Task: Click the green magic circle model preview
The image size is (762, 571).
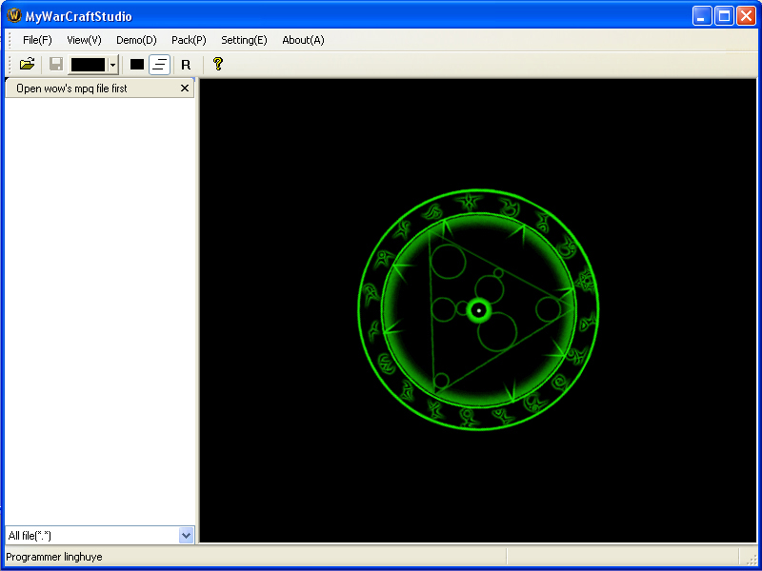Action: [x=479, y=310]
